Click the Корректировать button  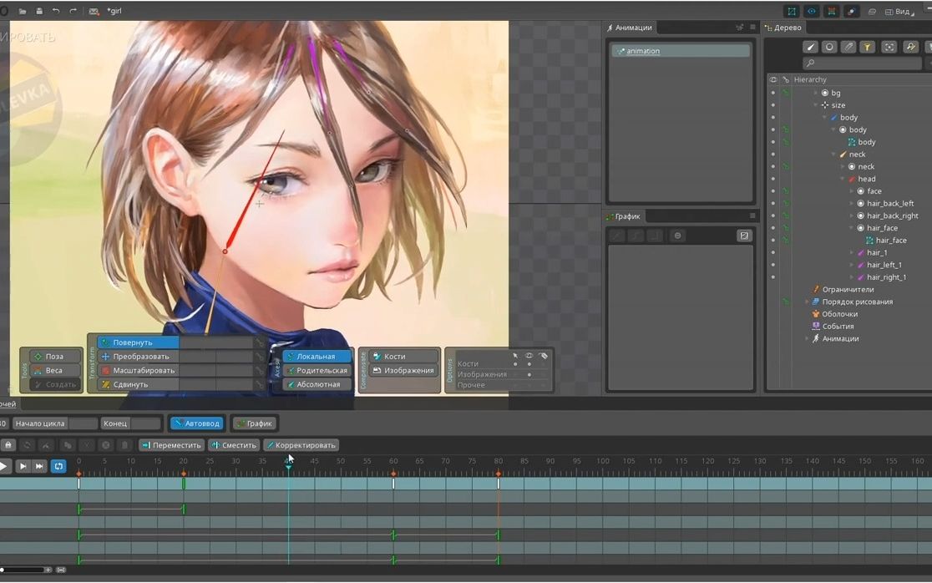click(x=301, y=445)
